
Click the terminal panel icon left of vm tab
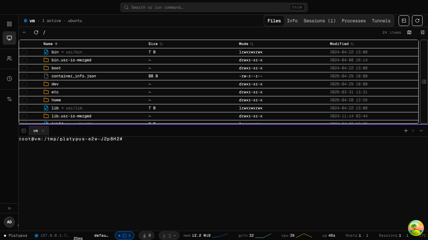pyautogui.click(x=24, y=131)
